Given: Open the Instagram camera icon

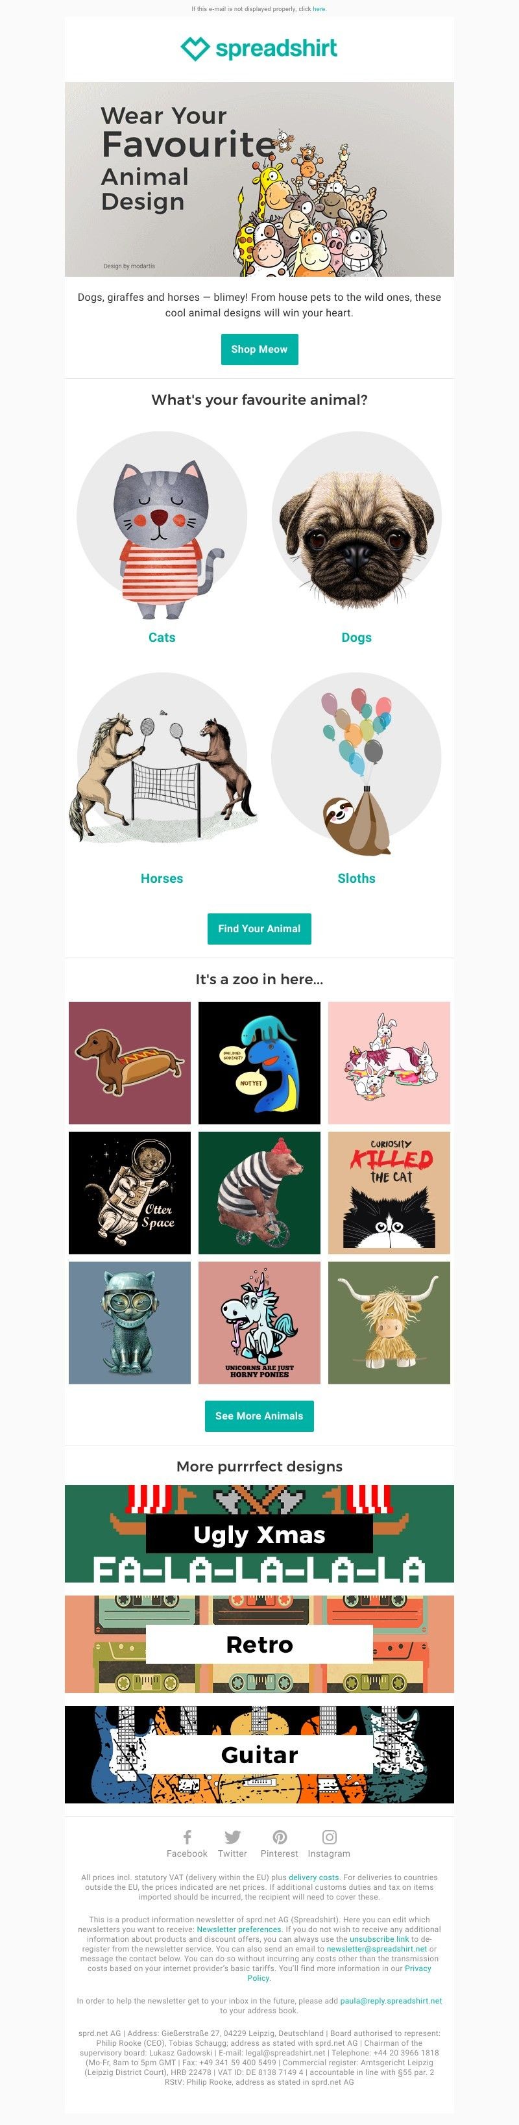Looking at the screenshot, I should click(330, 1837).
